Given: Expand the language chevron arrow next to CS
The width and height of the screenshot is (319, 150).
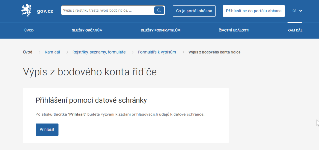Looking at the screenshot, I should (x=301, y=11).
